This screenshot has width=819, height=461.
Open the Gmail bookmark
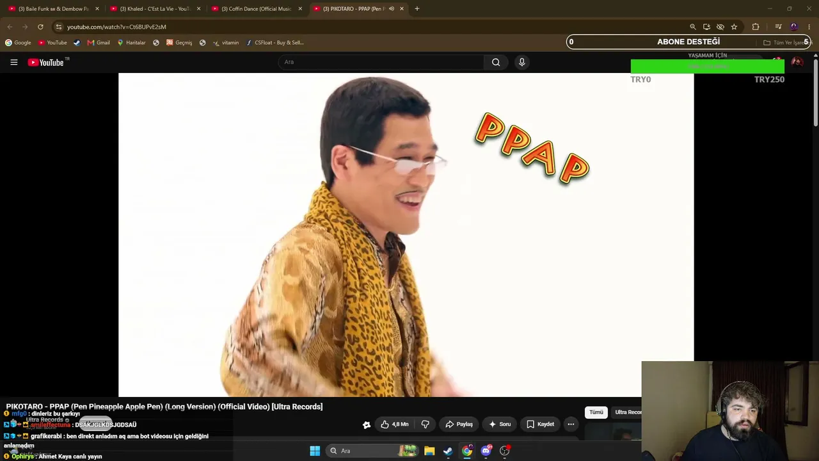99,43
